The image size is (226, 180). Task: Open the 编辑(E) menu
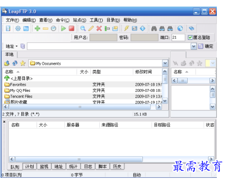click(29, 20)
